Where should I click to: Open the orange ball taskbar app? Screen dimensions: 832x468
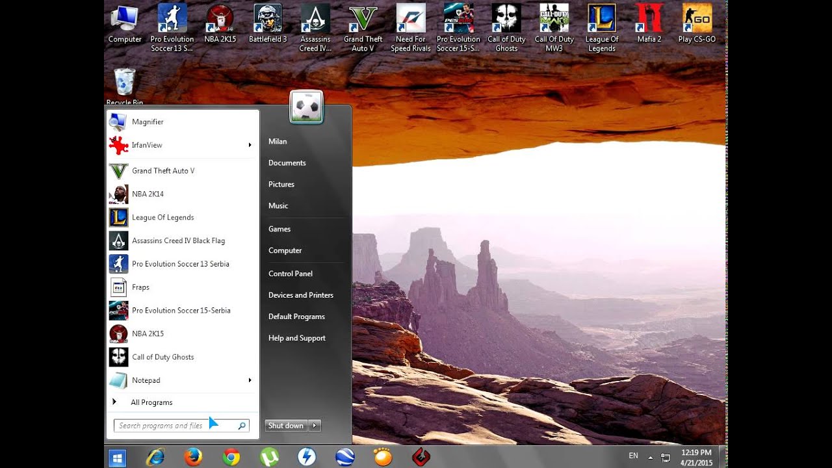point(383,458)
